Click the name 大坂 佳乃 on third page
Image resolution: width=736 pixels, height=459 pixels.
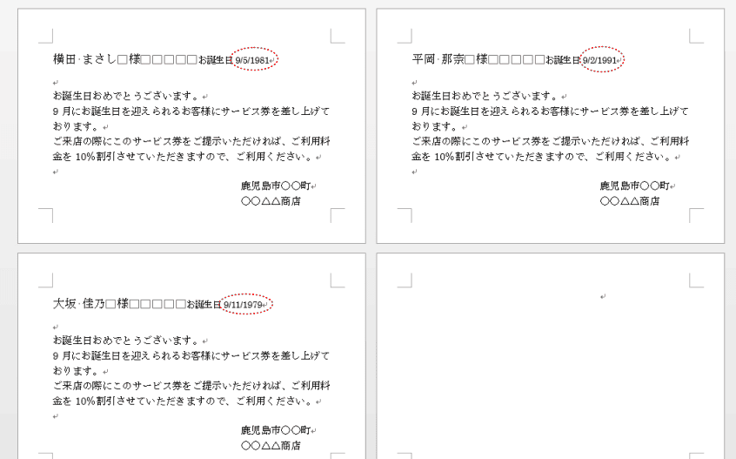tap(79, 303)
